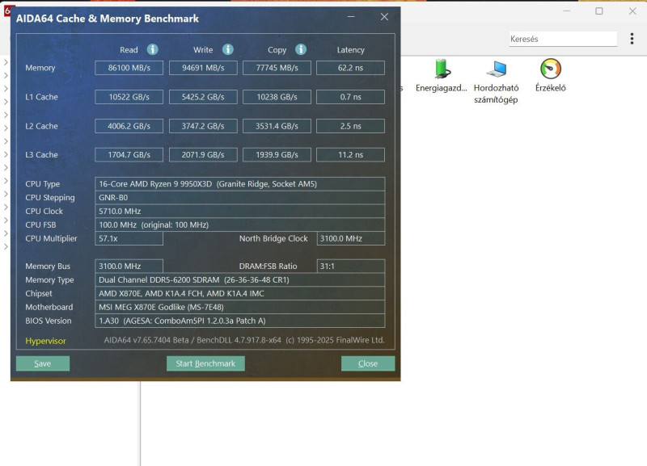Click the info icon next to Read
This screenshot has width=647, height=466.
153,49
